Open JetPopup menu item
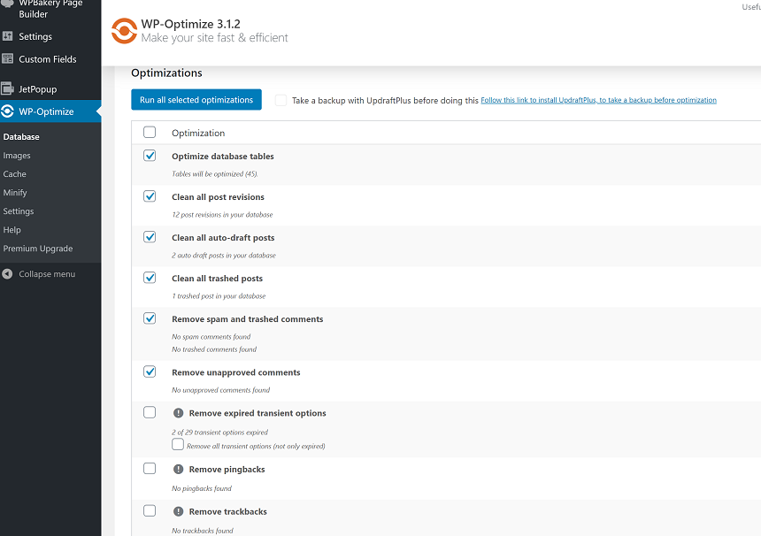 (38, 89)
